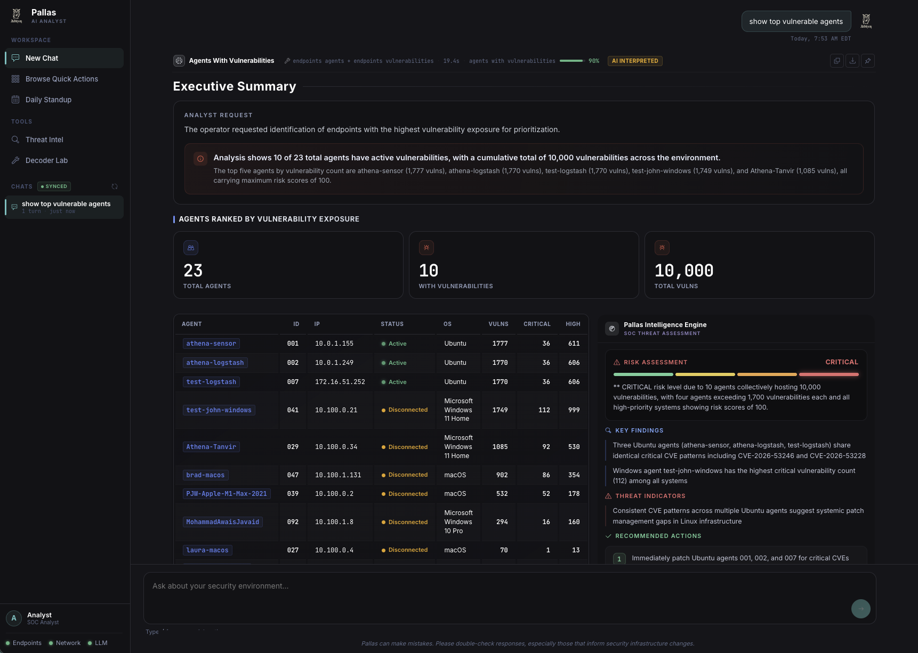Click the green segment of the risk bar
The width and height of the screenshot is (918, 653).
643,374
